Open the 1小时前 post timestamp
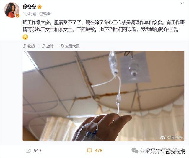This screenshot has height=158, width=189. click(x=30, y=14)
